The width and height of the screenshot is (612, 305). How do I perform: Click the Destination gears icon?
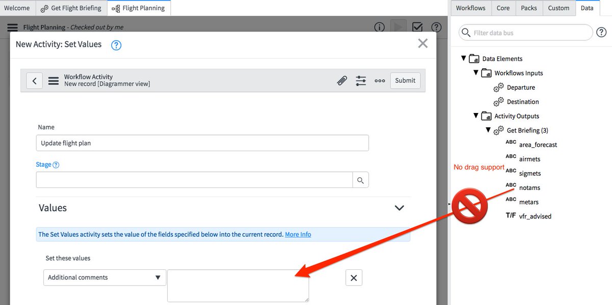(x=499, y=102)
